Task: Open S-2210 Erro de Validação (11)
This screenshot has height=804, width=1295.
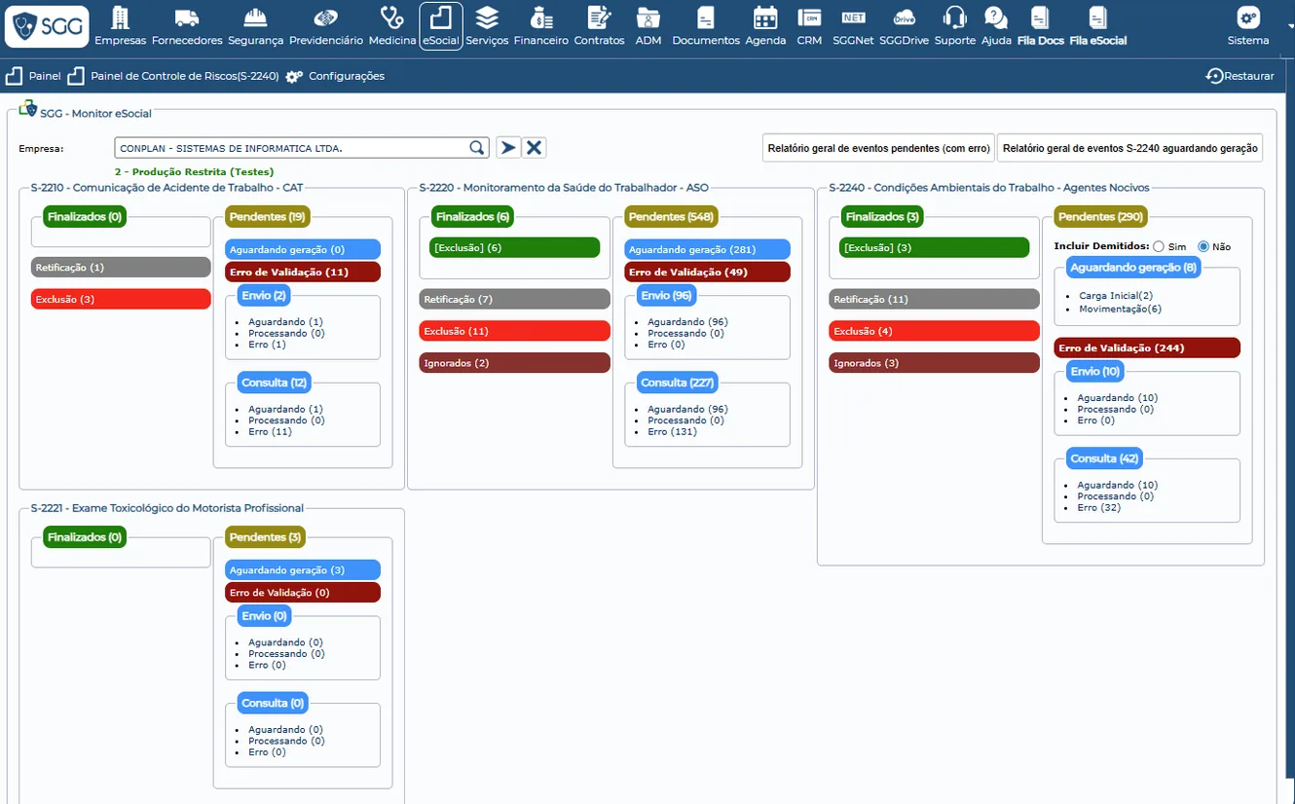Action: (303, 272)
